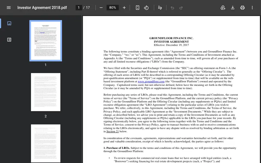Screen dimensions: 261x163
Task: Rotate the document counterclockwise
Action: (146, 8)
